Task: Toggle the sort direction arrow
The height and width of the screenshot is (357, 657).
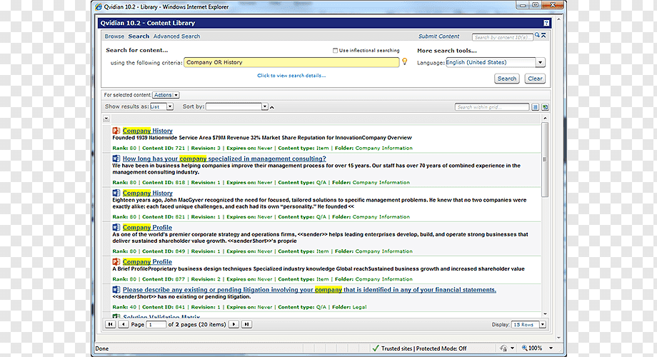Action: [x=272, y=107]
